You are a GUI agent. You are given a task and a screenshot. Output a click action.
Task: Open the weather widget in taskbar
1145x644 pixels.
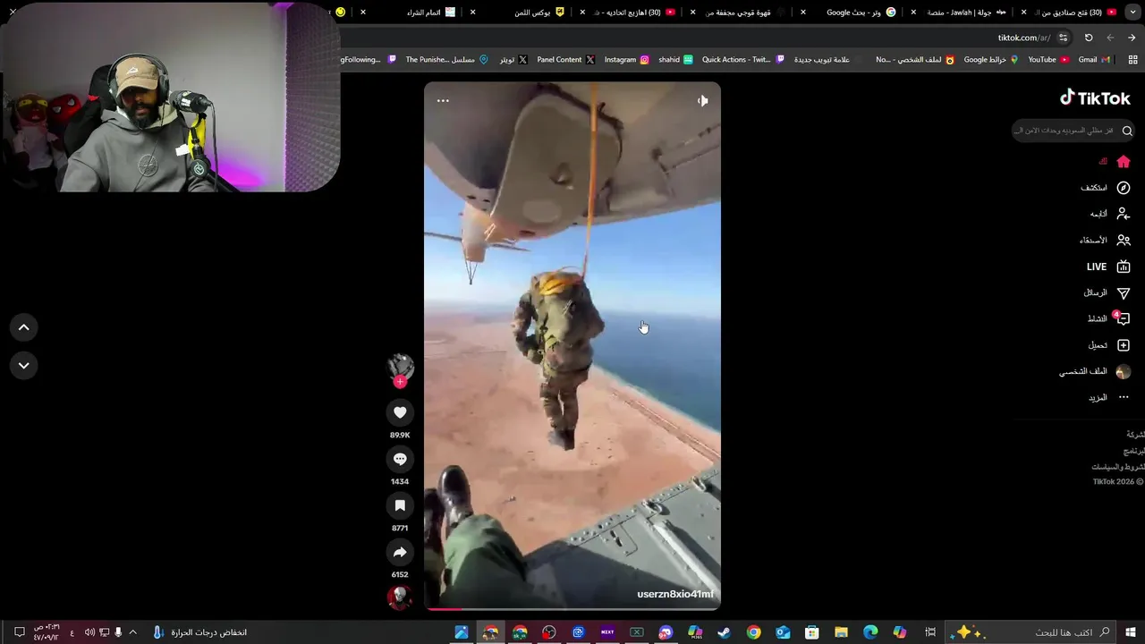coord(199,632)
